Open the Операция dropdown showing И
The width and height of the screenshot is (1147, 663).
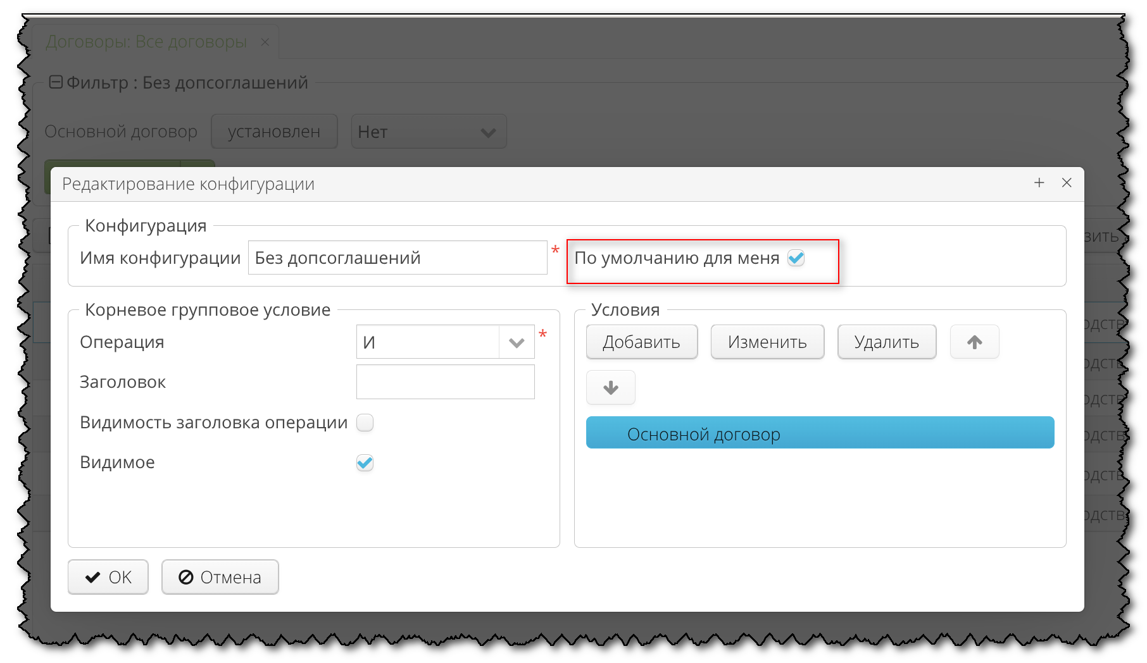pos(445,341)
